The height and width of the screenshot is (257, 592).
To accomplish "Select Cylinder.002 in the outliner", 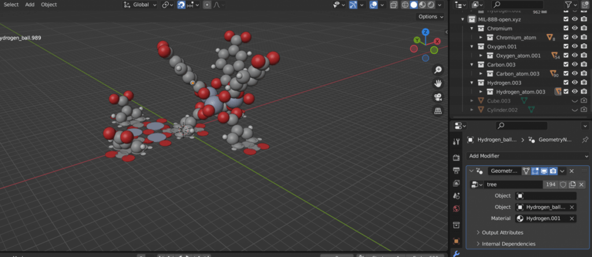I will (502, 110).
